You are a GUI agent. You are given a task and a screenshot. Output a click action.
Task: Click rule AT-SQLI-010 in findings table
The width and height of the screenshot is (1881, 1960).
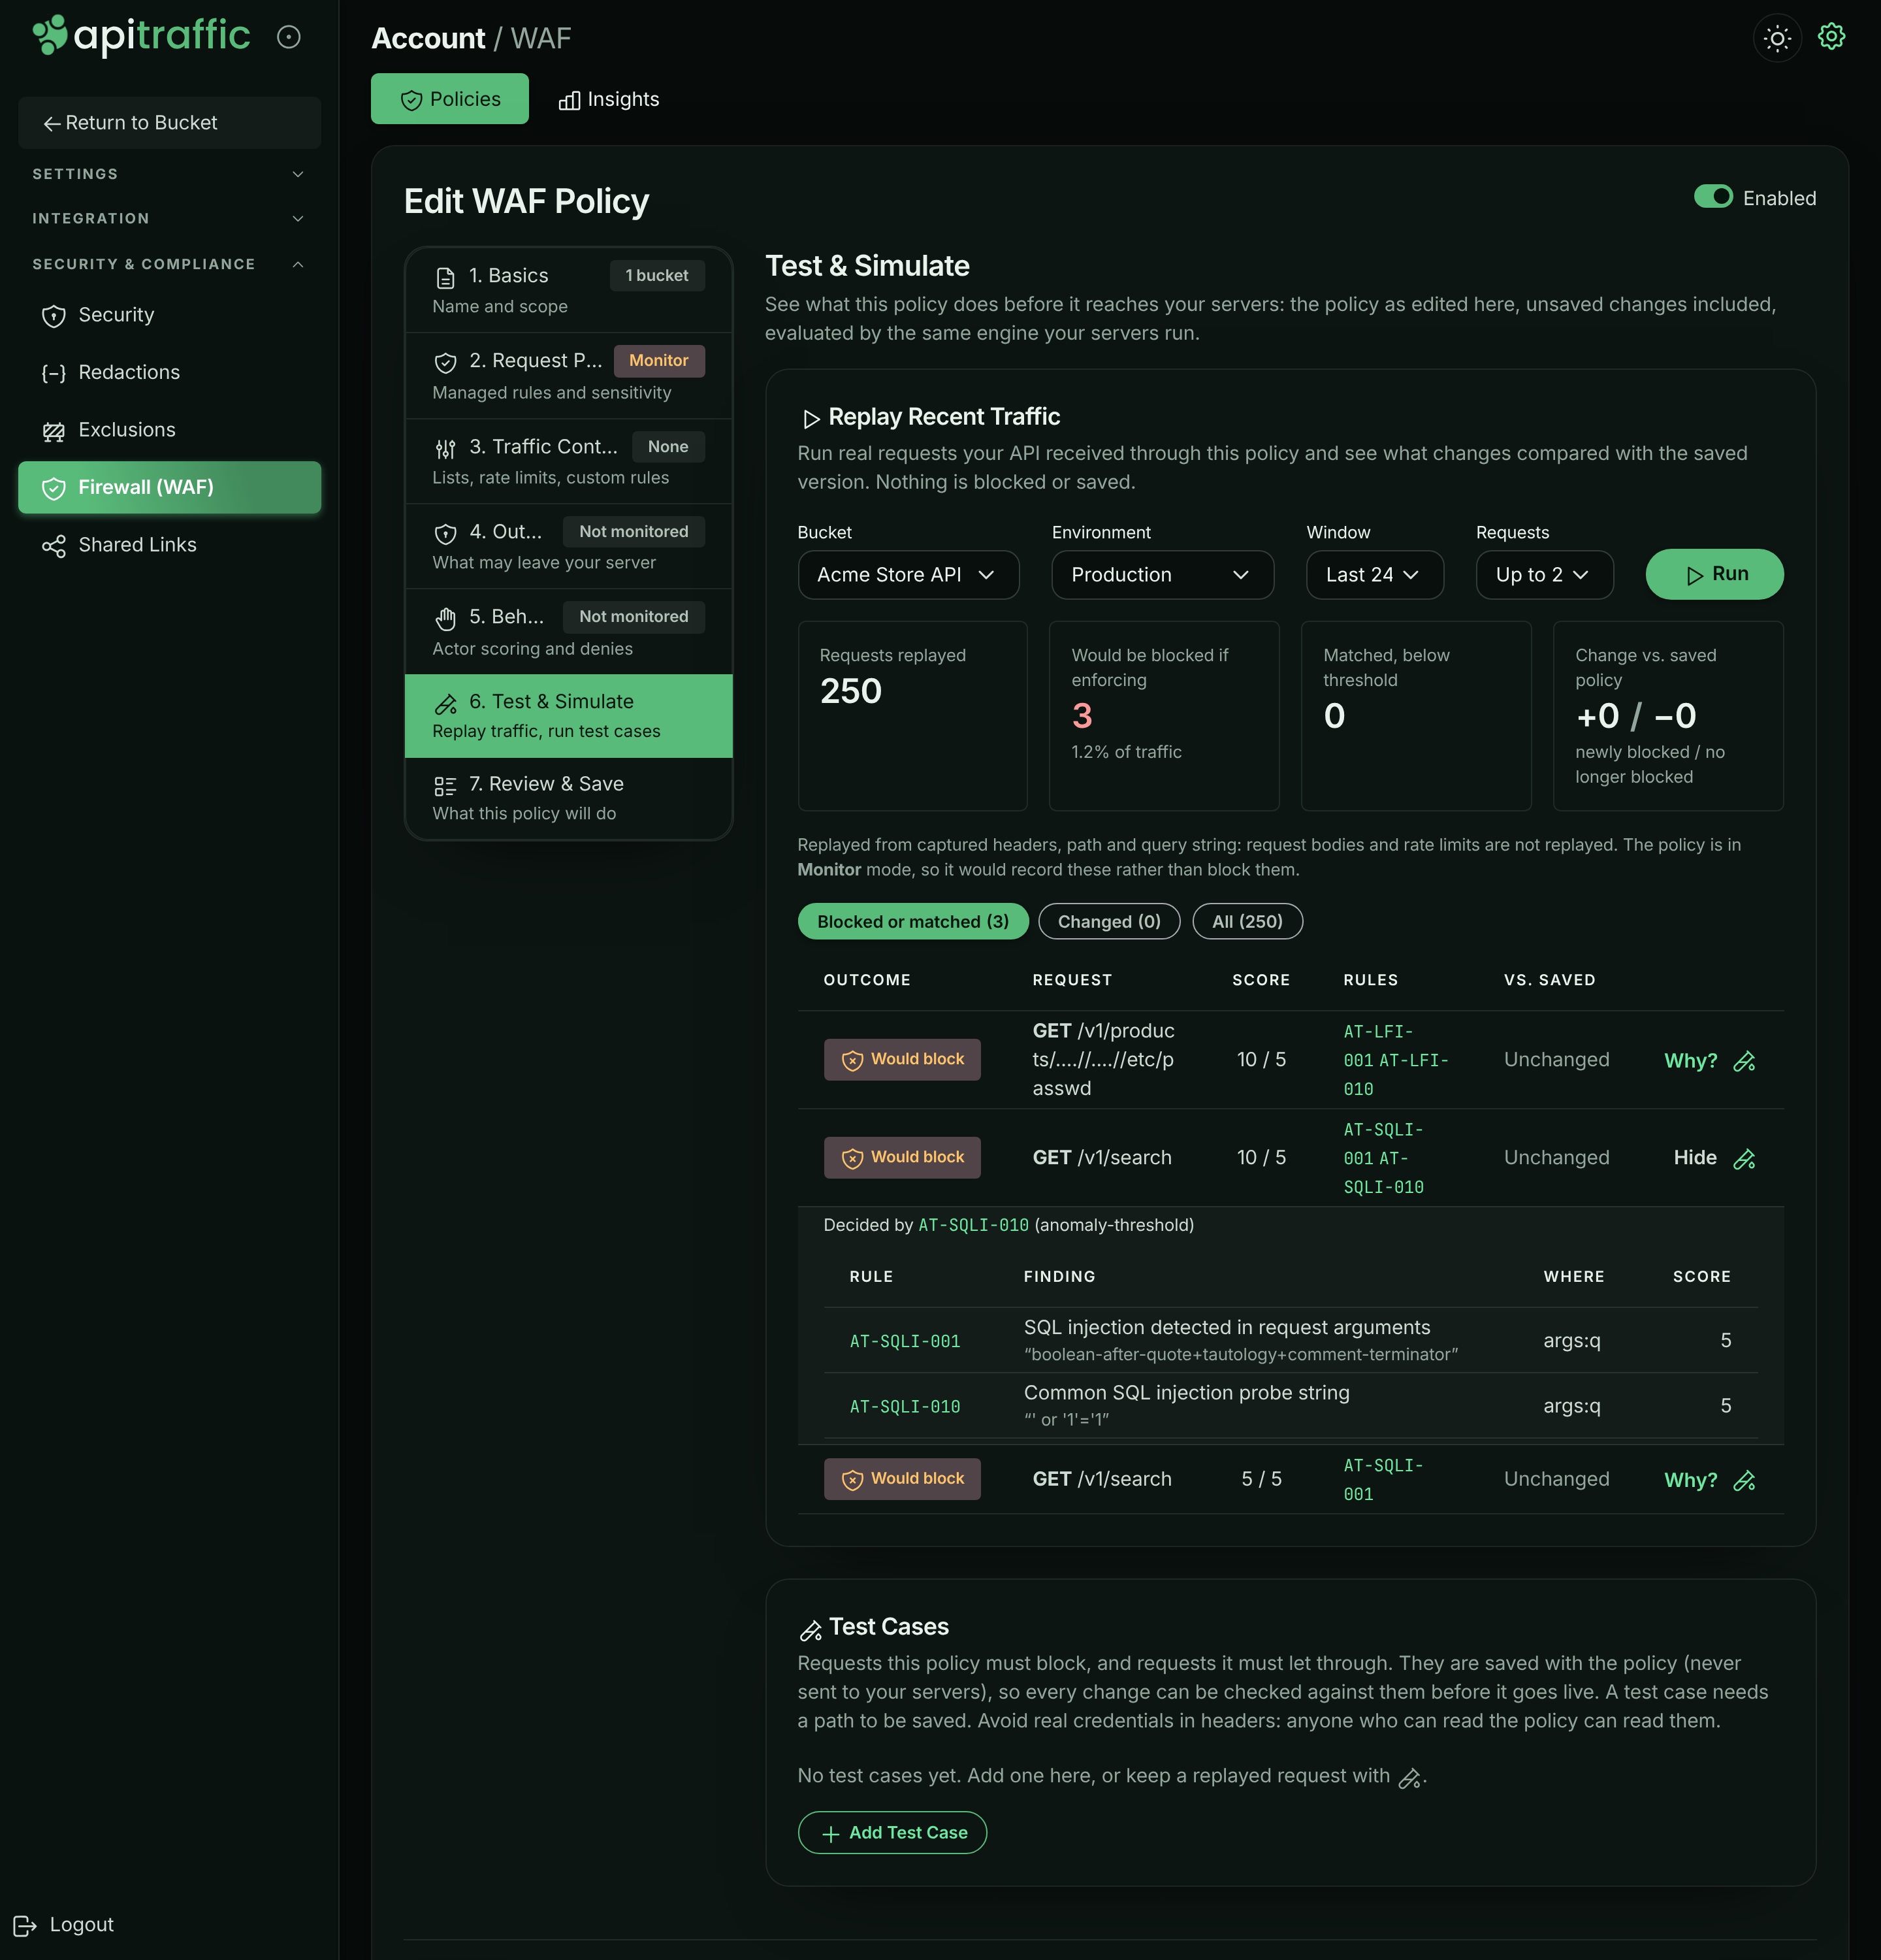[905, 1406]
